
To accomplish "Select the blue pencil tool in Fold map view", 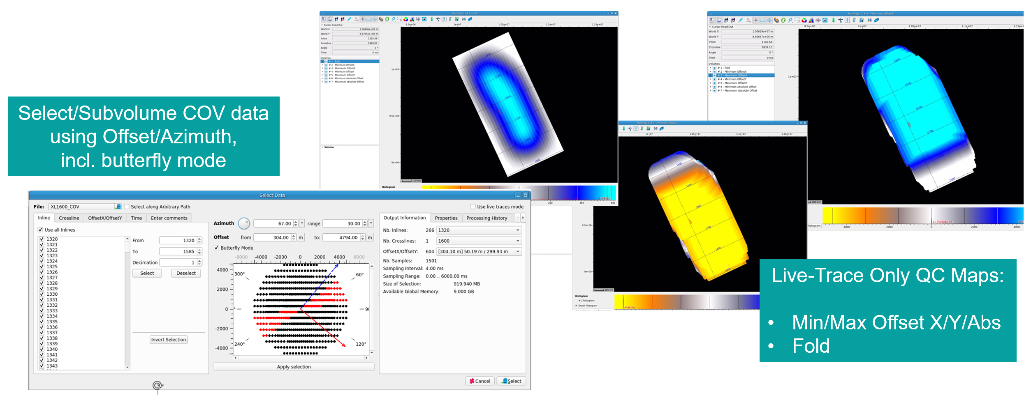I will [x=349, y=19].
